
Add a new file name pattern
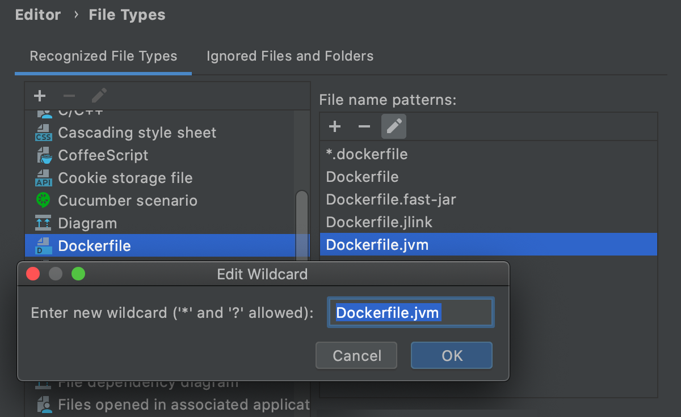(335, 126)
